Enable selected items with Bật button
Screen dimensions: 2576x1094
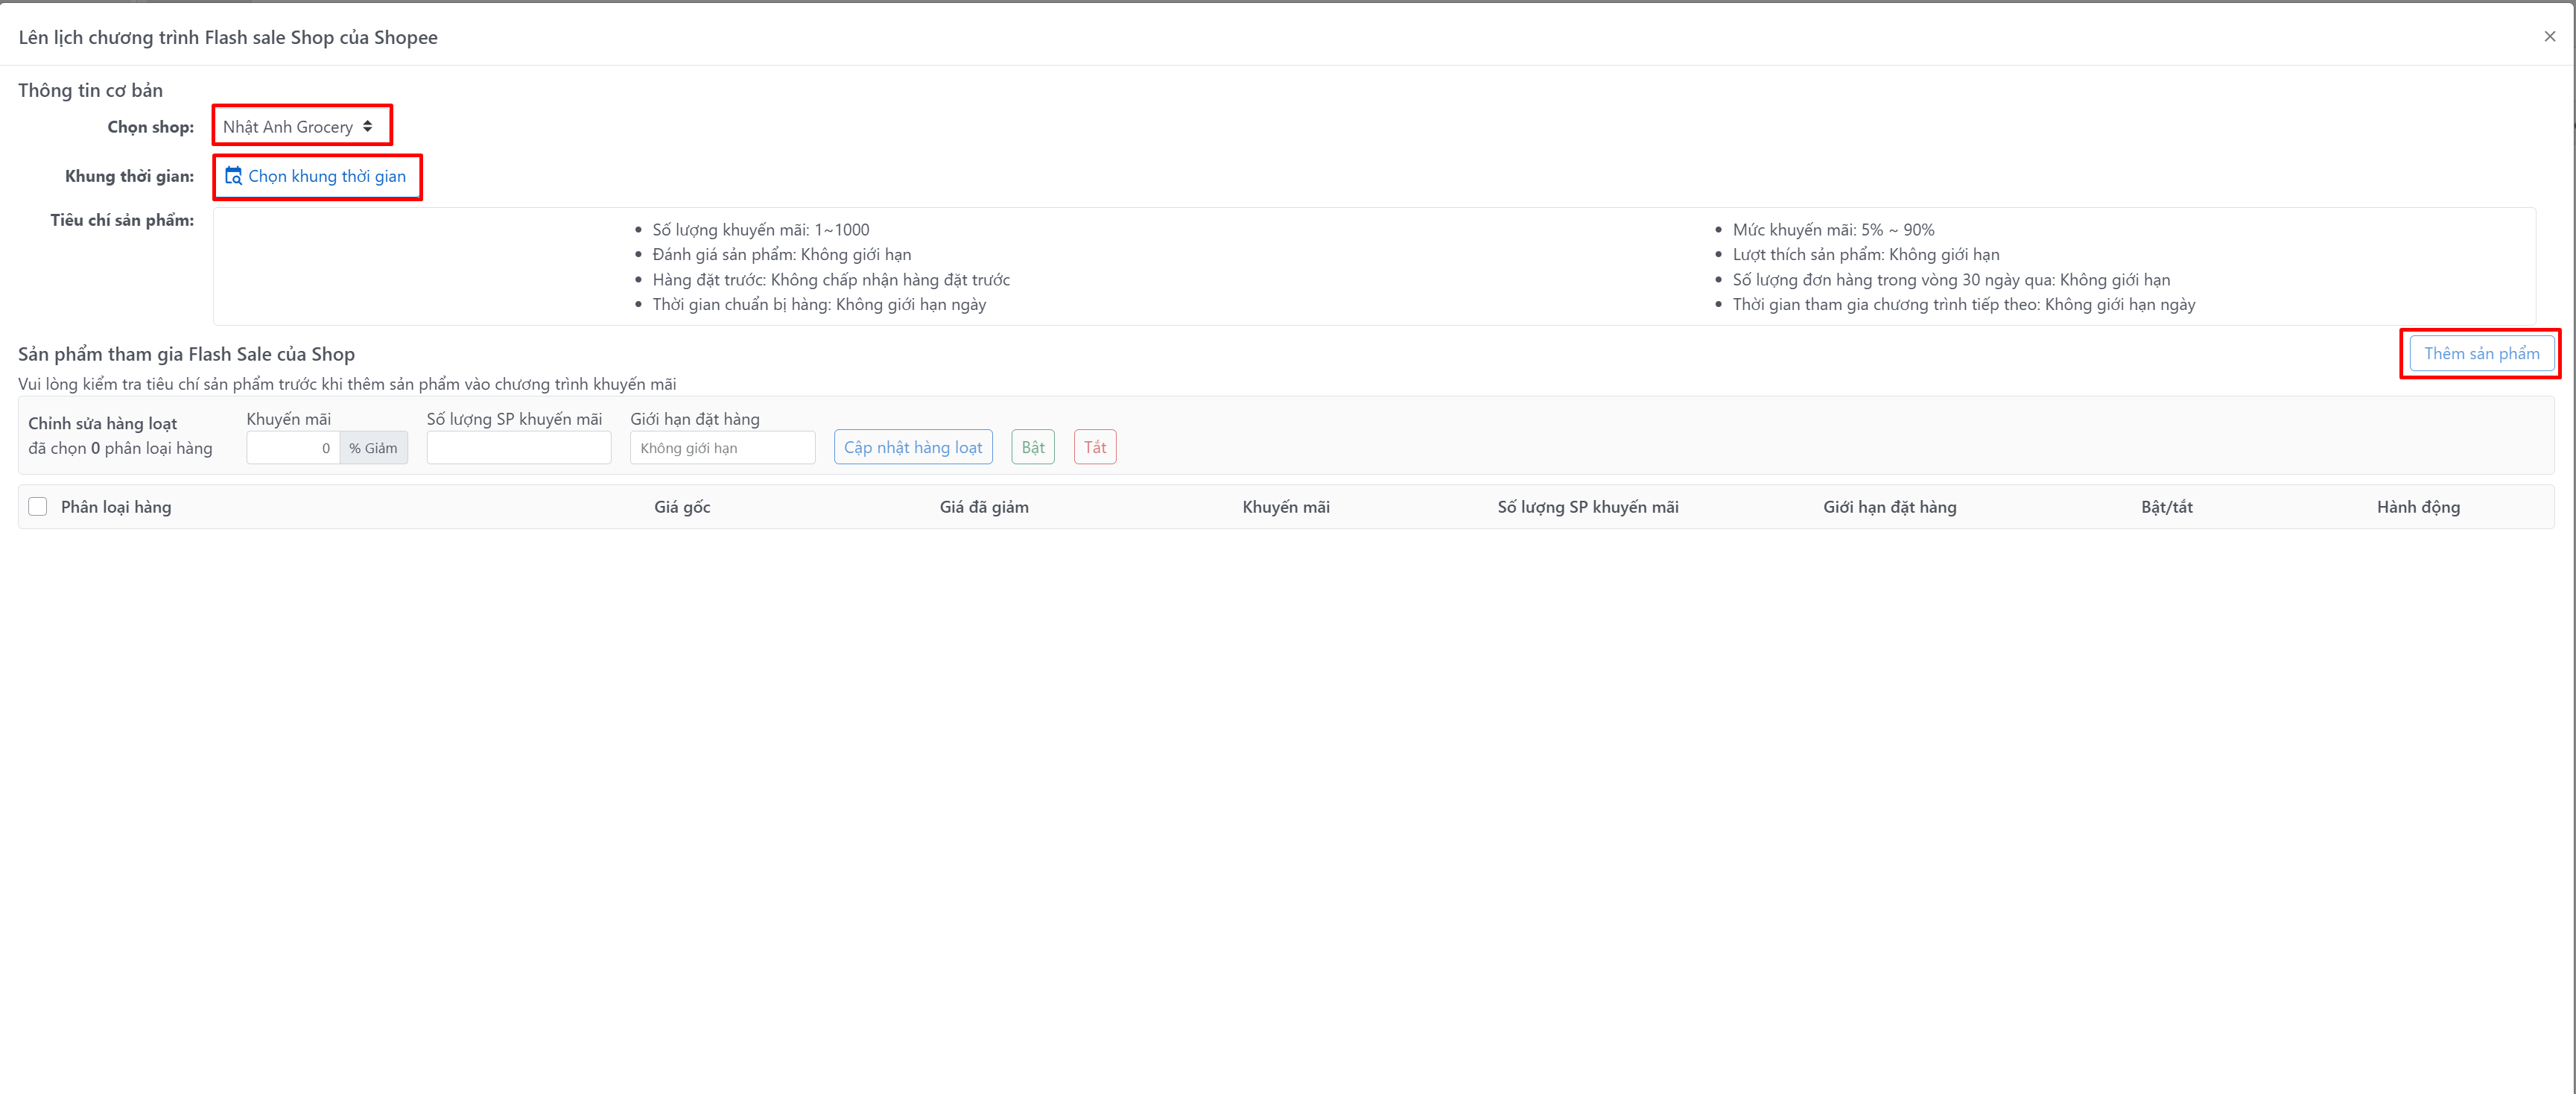[1032, 448]
